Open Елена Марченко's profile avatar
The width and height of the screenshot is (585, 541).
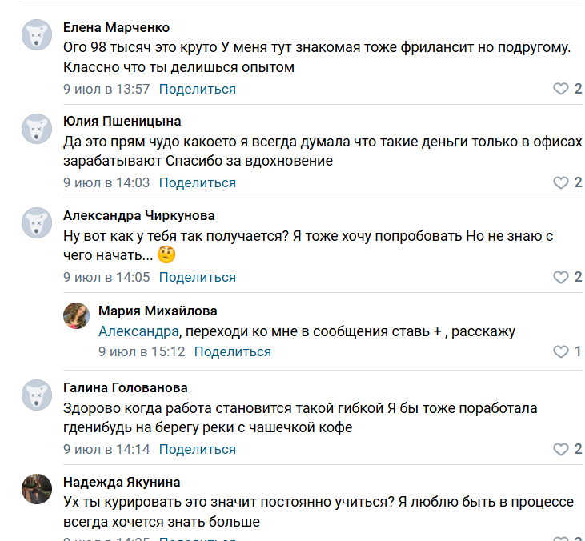point(37,35)
